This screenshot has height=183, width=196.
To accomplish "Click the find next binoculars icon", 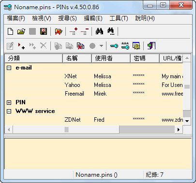I will pos(111,31).
